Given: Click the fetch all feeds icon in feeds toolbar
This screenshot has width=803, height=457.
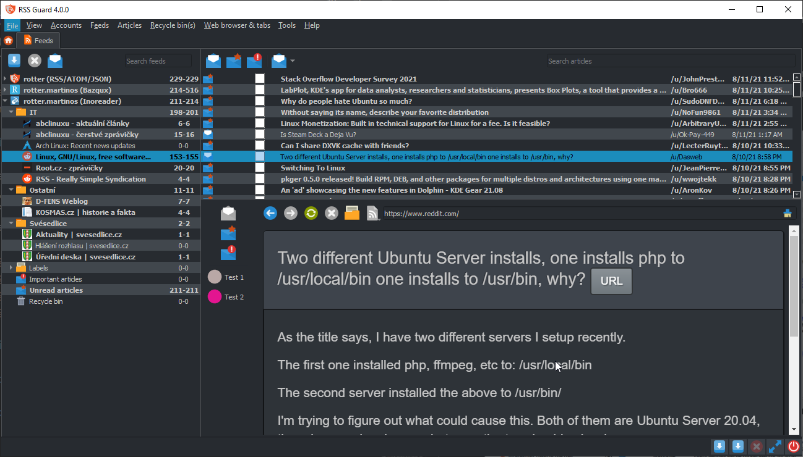Looking at the screenshot, I should pos(14,61).
